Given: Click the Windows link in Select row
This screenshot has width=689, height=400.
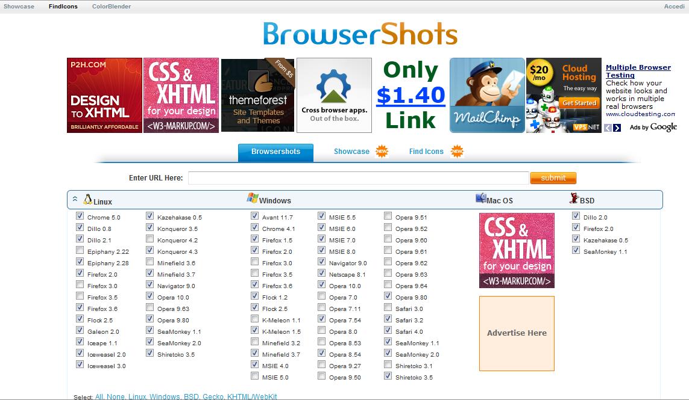Looking at the screenshot, I should pyautogui.click(x=165, y=396).
